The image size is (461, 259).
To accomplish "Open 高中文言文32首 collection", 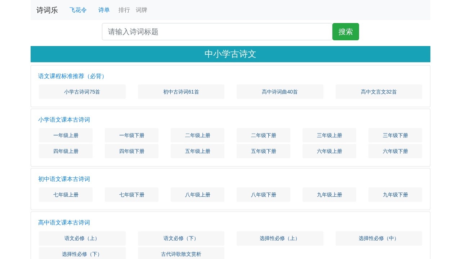I will (x=379, y=92).
